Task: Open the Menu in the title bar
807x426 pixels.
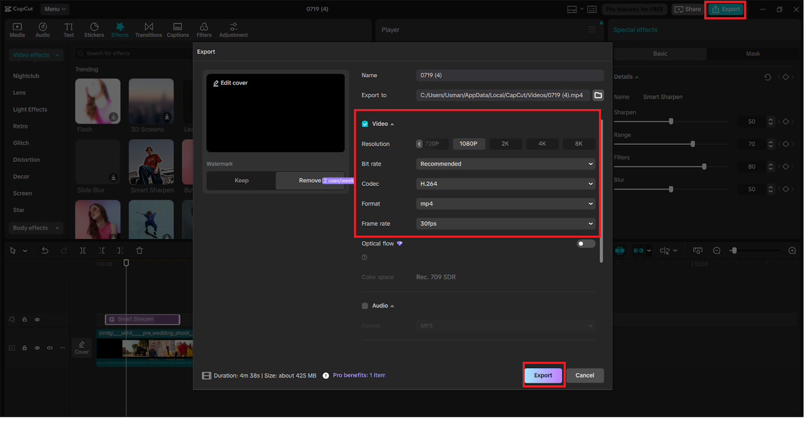Action: (x=55, y=9)
